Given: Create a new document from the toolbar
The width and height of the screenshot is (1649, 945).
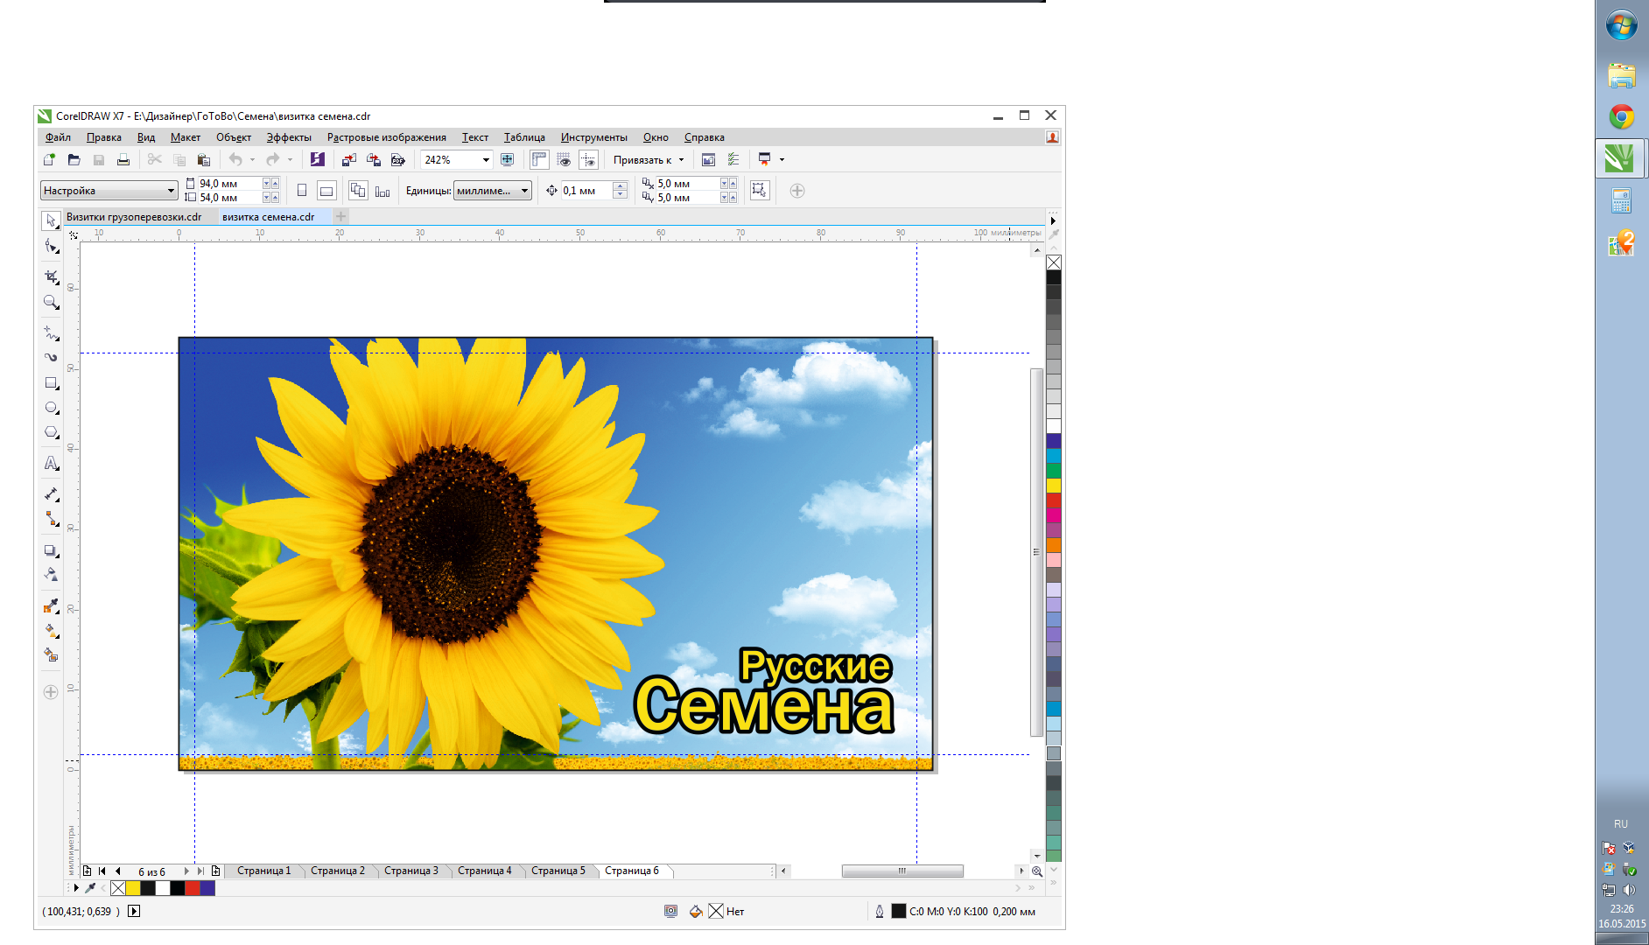Looking at the screenshot, I should [49, 159].
